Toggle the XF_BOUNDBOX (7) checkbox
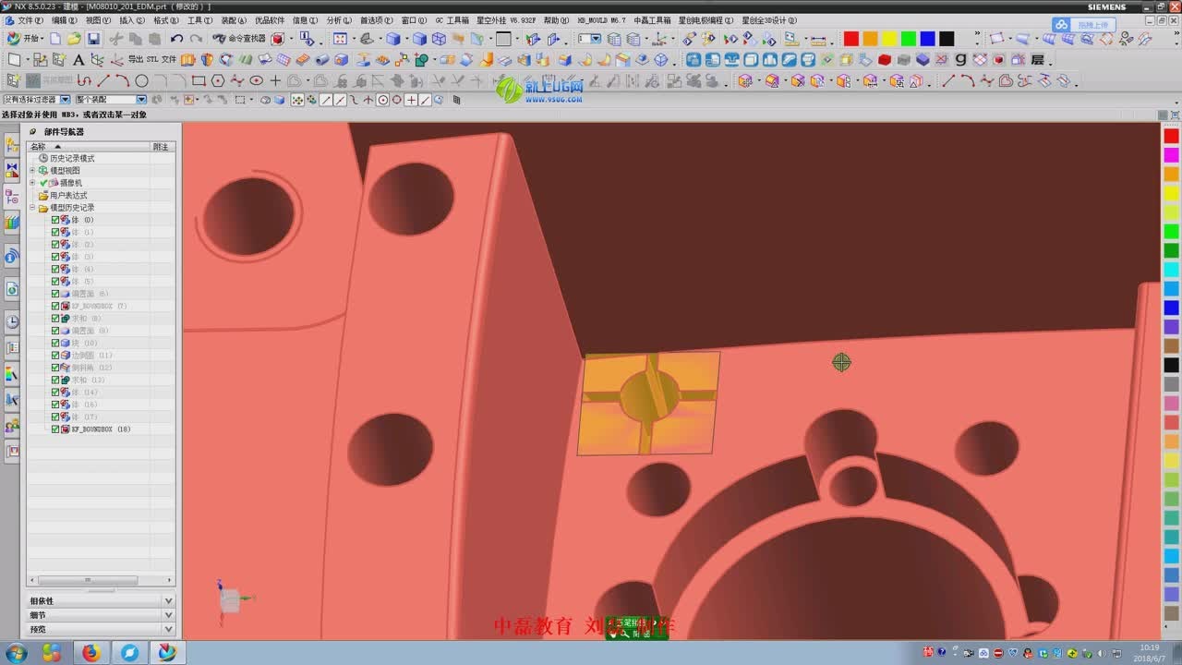Image resolution: width=1182 pixels, height=665 pixels. 55,306
